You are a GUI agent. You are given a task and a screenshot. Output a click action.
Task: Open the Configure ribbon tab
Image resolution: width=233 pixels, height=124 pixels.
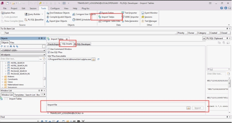click(x=55, y=8)
